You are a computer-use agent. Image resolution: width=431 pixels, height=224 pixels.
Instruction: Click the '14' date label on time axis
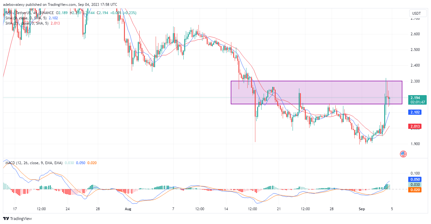click(226, 209)
